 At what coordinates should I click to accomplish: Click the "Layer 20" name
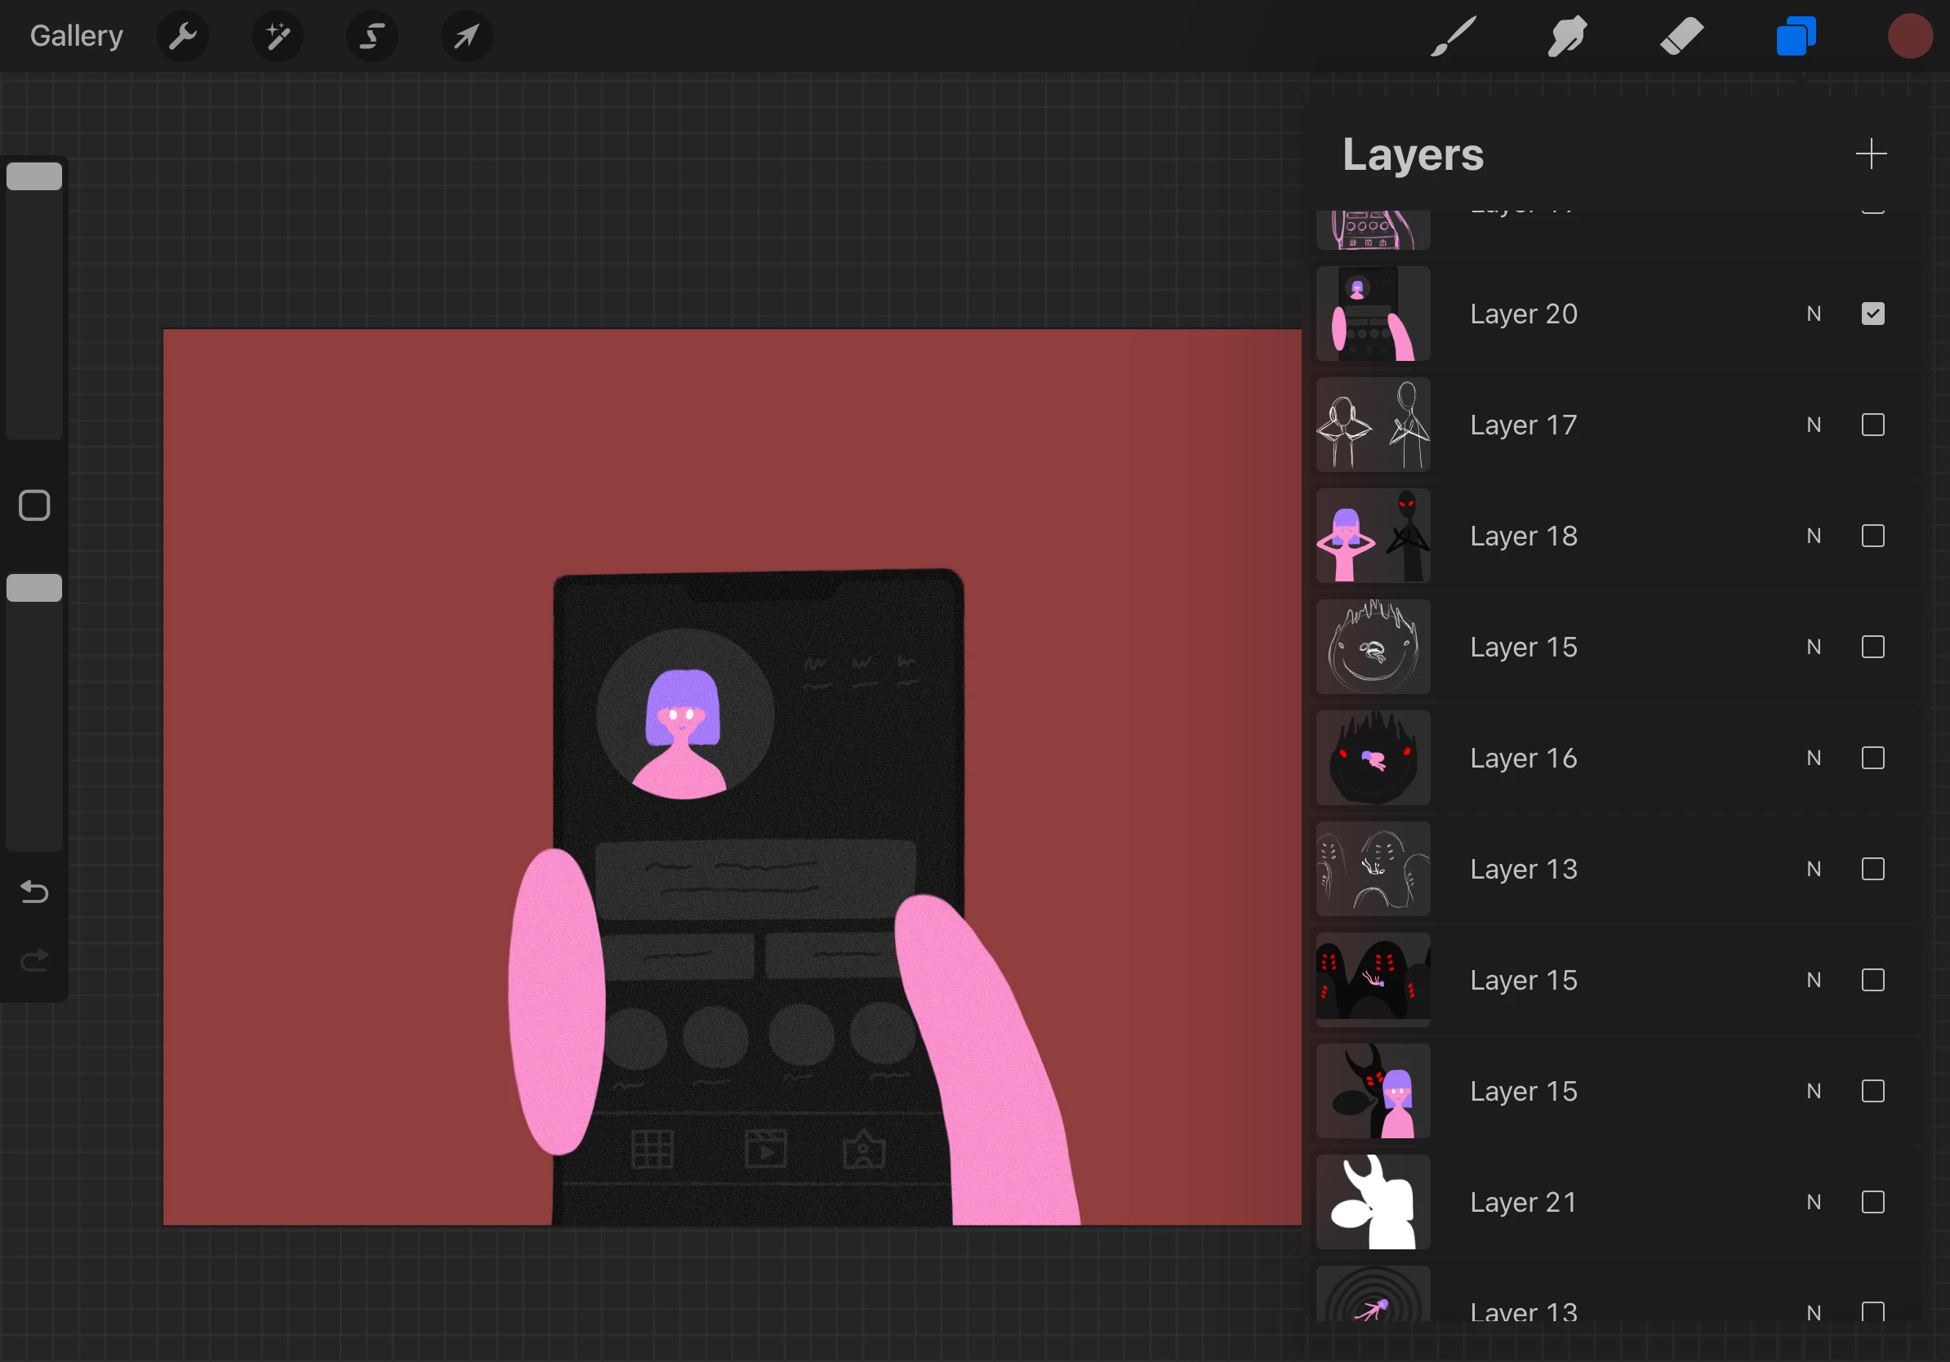tap(1524, 314)
